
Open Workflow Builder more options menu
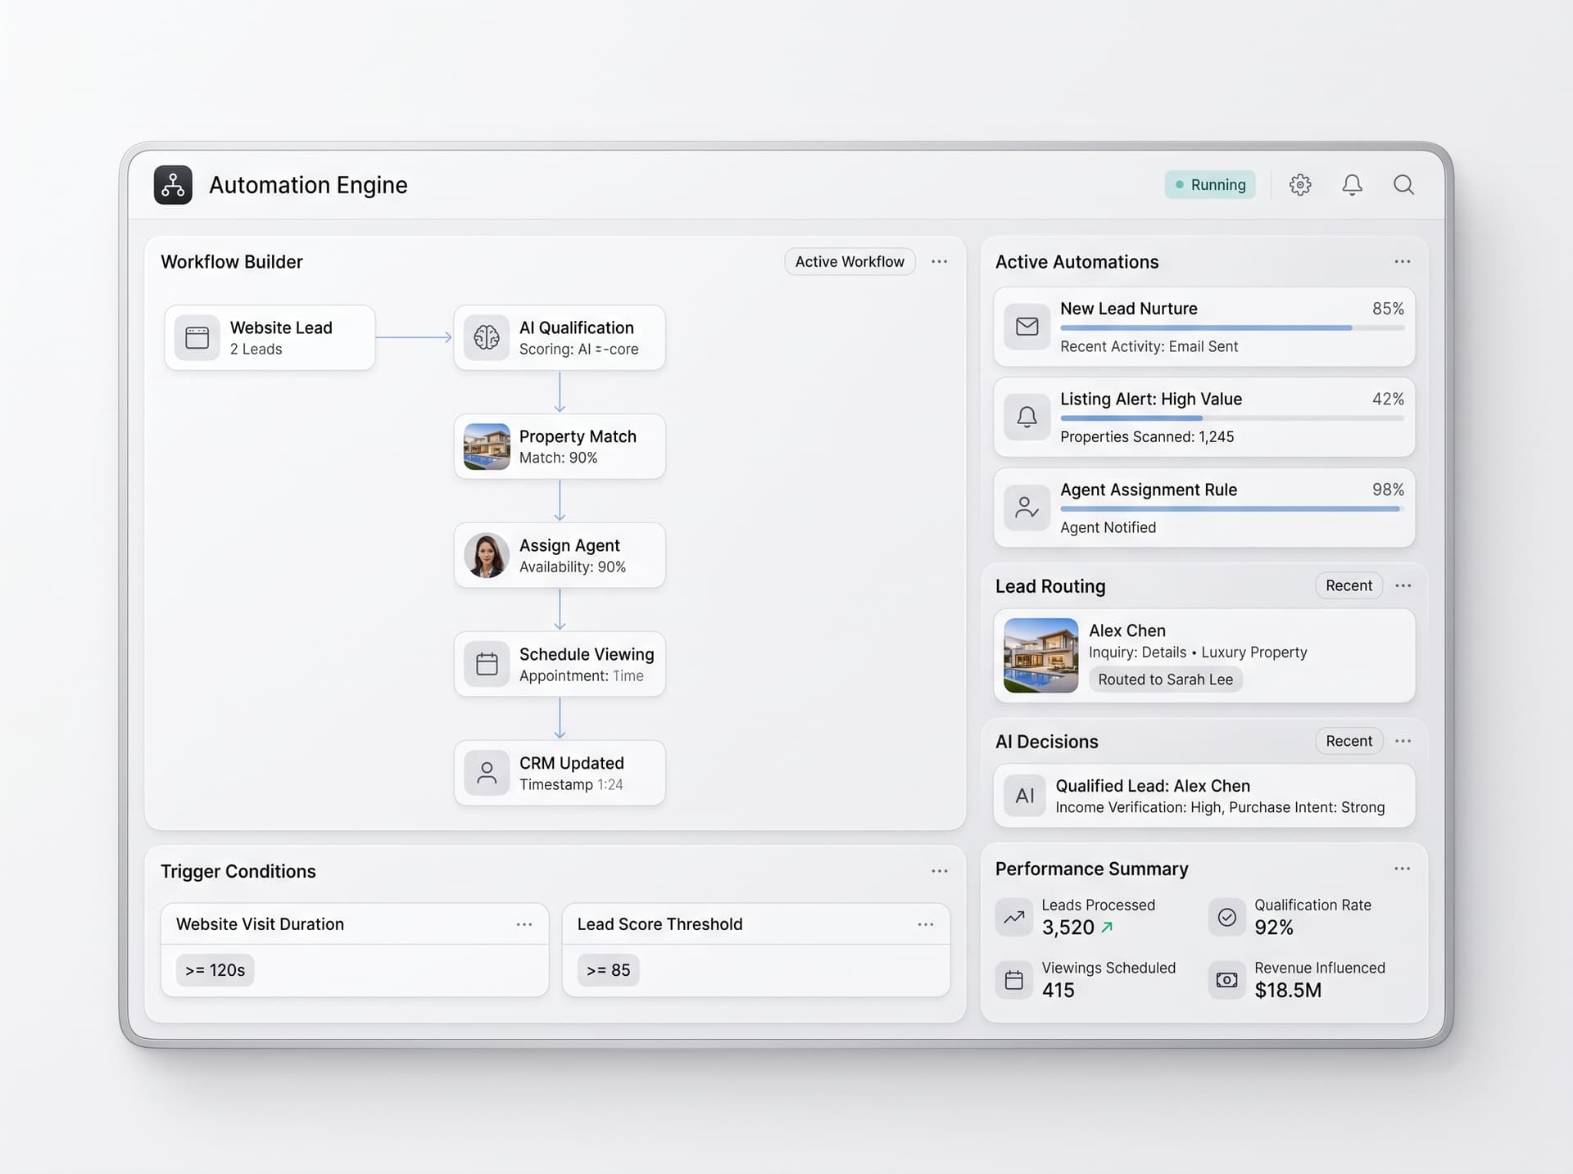click(940, 262)
